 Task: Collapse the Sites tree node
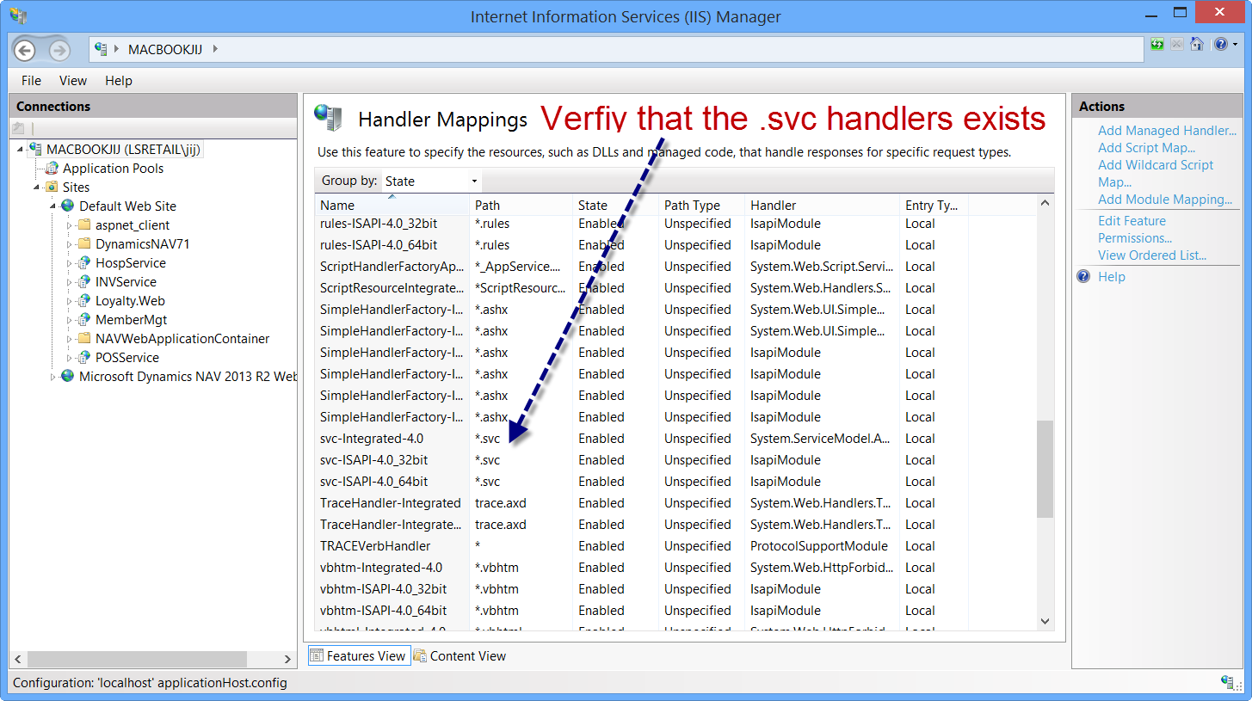37,188
